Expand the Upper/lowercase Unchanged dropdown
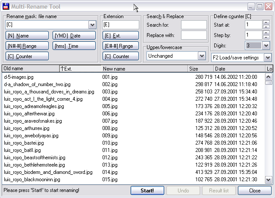275x198 pixels. (x=202, y=56)
